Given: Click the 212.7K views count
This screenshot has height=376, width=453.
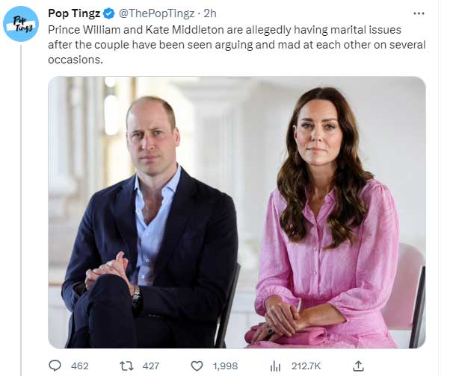Looking at the screenshot, I should (304, 366).
